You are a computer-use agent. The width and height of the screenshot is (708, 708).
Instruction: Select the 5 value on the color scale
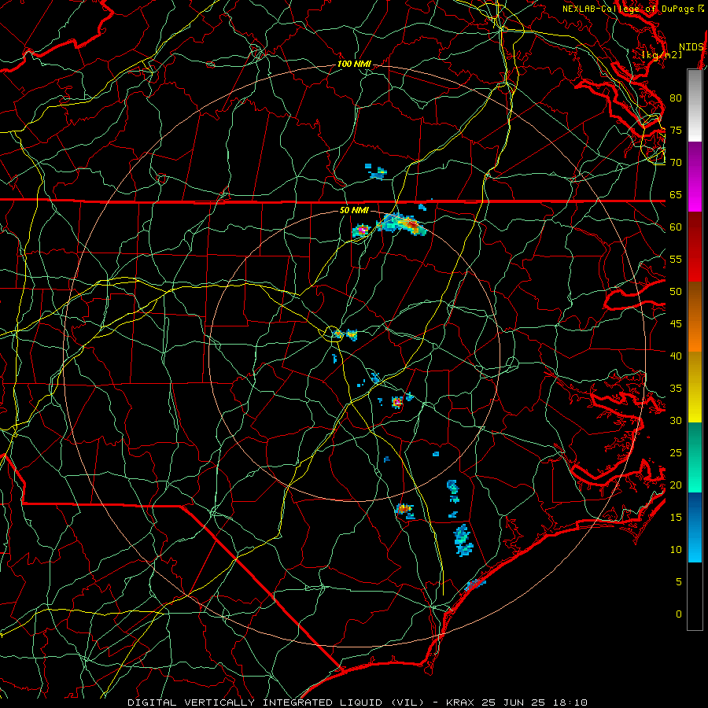pos(679,582)
